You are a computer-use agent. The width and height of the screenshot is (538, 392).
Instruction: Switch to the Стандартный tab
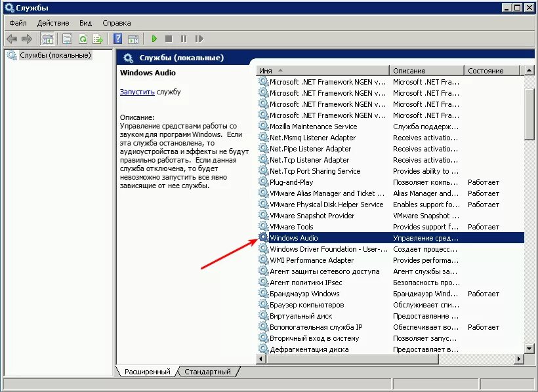coord(207,372)
